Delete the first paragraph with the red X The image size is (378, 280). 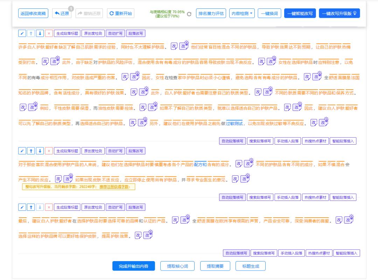pos(49,33)
